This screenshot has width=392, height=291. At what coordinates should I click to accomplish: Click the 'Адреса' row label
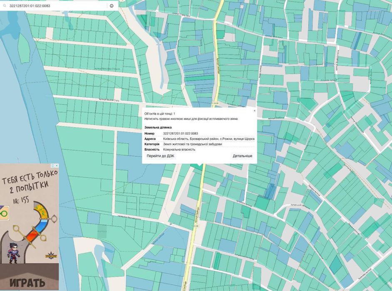tap(150, 139)
